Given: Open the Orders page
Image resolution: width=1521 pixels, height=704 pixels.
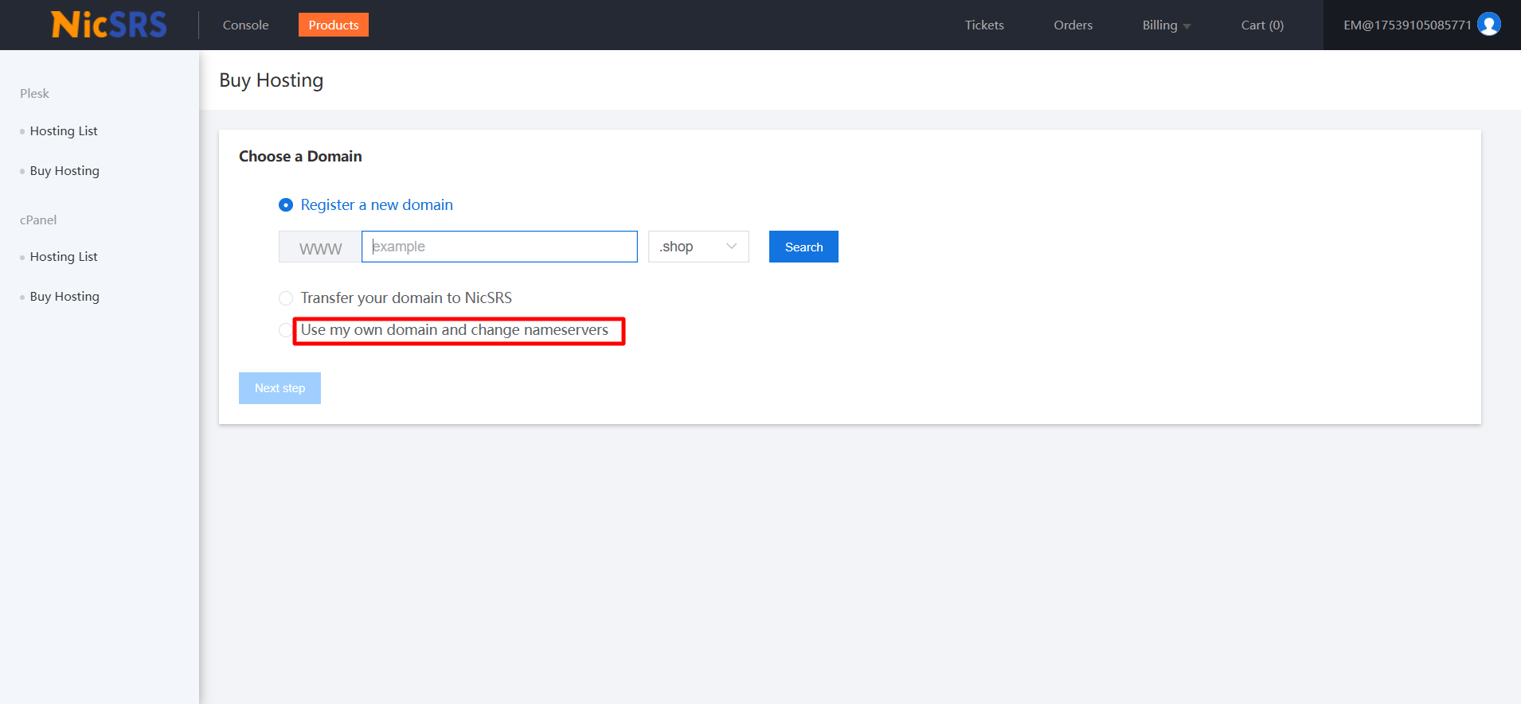Looking at the screenshot, I should point(1073,25).
